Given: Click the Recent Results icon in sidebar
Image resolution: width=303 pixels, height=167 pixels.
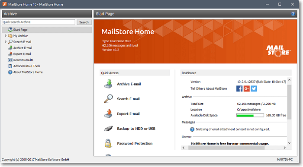Looking at the screenshot, I should [x=10, y=60].
